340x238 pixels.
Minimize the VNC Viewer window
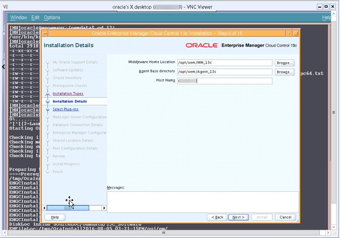pyautogui.click(x=320, y=7)
